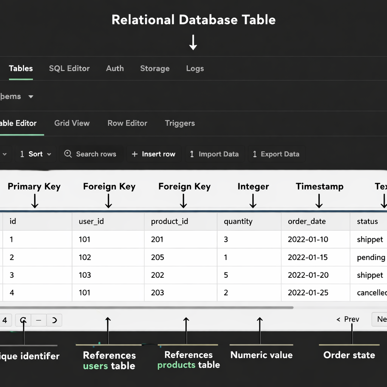Click the table's horizontal scrollbar
Image resolution: width=387 pixels, height=387 pixels.
pyautogui.click(x=147, y=308)
